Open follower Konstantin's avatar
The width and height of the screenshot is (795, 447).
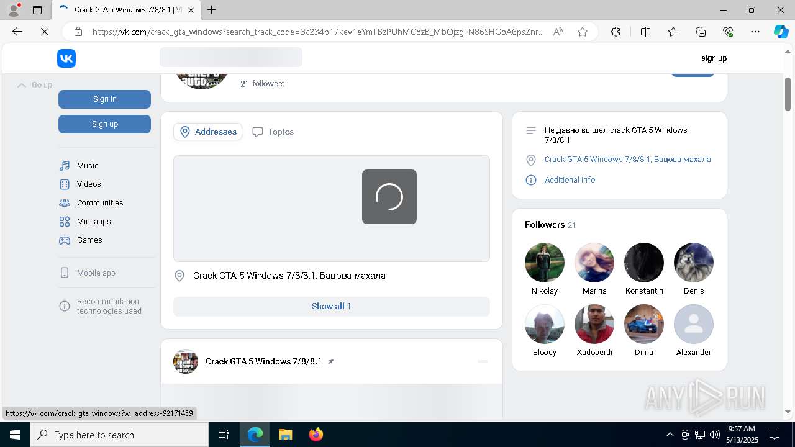pos(644,263)
